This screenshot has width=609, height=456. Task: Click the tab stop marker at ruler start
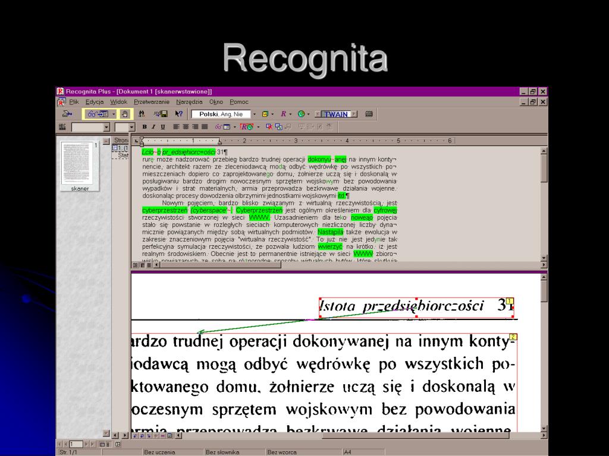pyautogui.click(x=136, y=141)
